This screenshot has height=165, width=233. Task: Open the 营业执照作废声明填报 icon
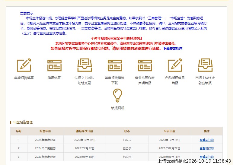tap(145, 65)
